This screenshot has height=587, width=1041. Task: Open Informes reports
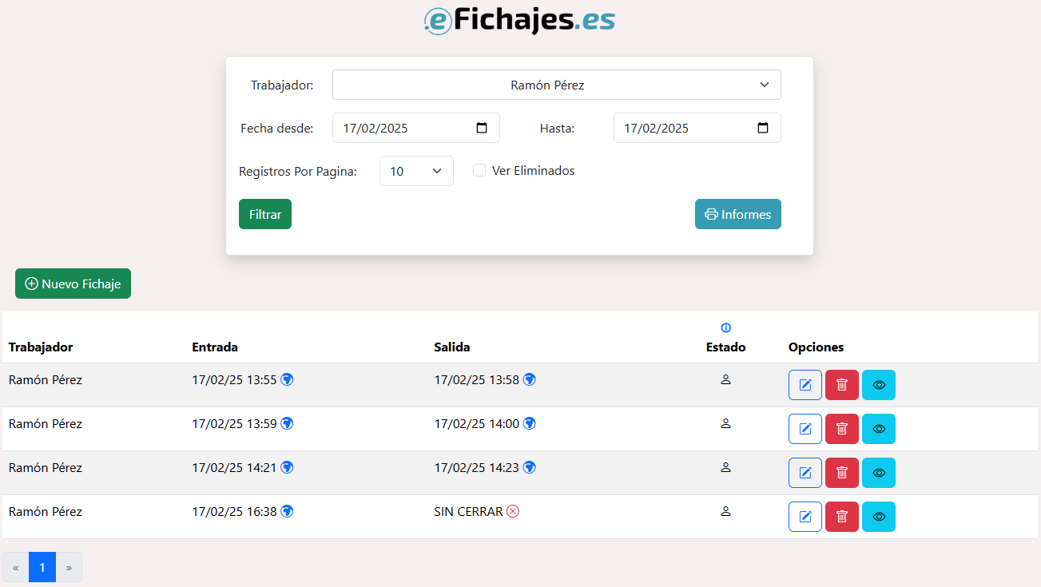click(737, 214)
